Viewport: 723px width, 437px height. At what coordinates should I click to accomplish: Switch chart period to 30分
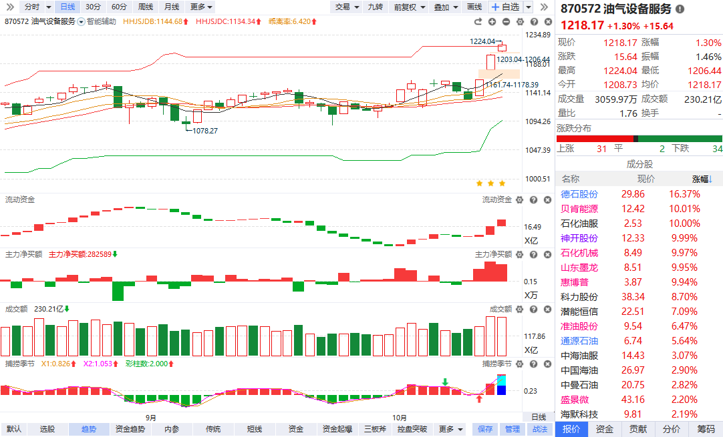(x=93, y=7)
